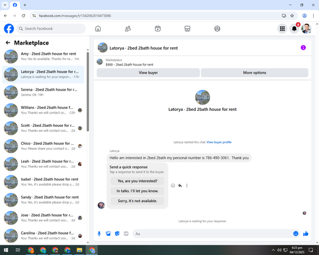Screen dimensions: 319x255
Task: Open the Marketplace storefront icon in top navigation
Action: coord(188,29)
